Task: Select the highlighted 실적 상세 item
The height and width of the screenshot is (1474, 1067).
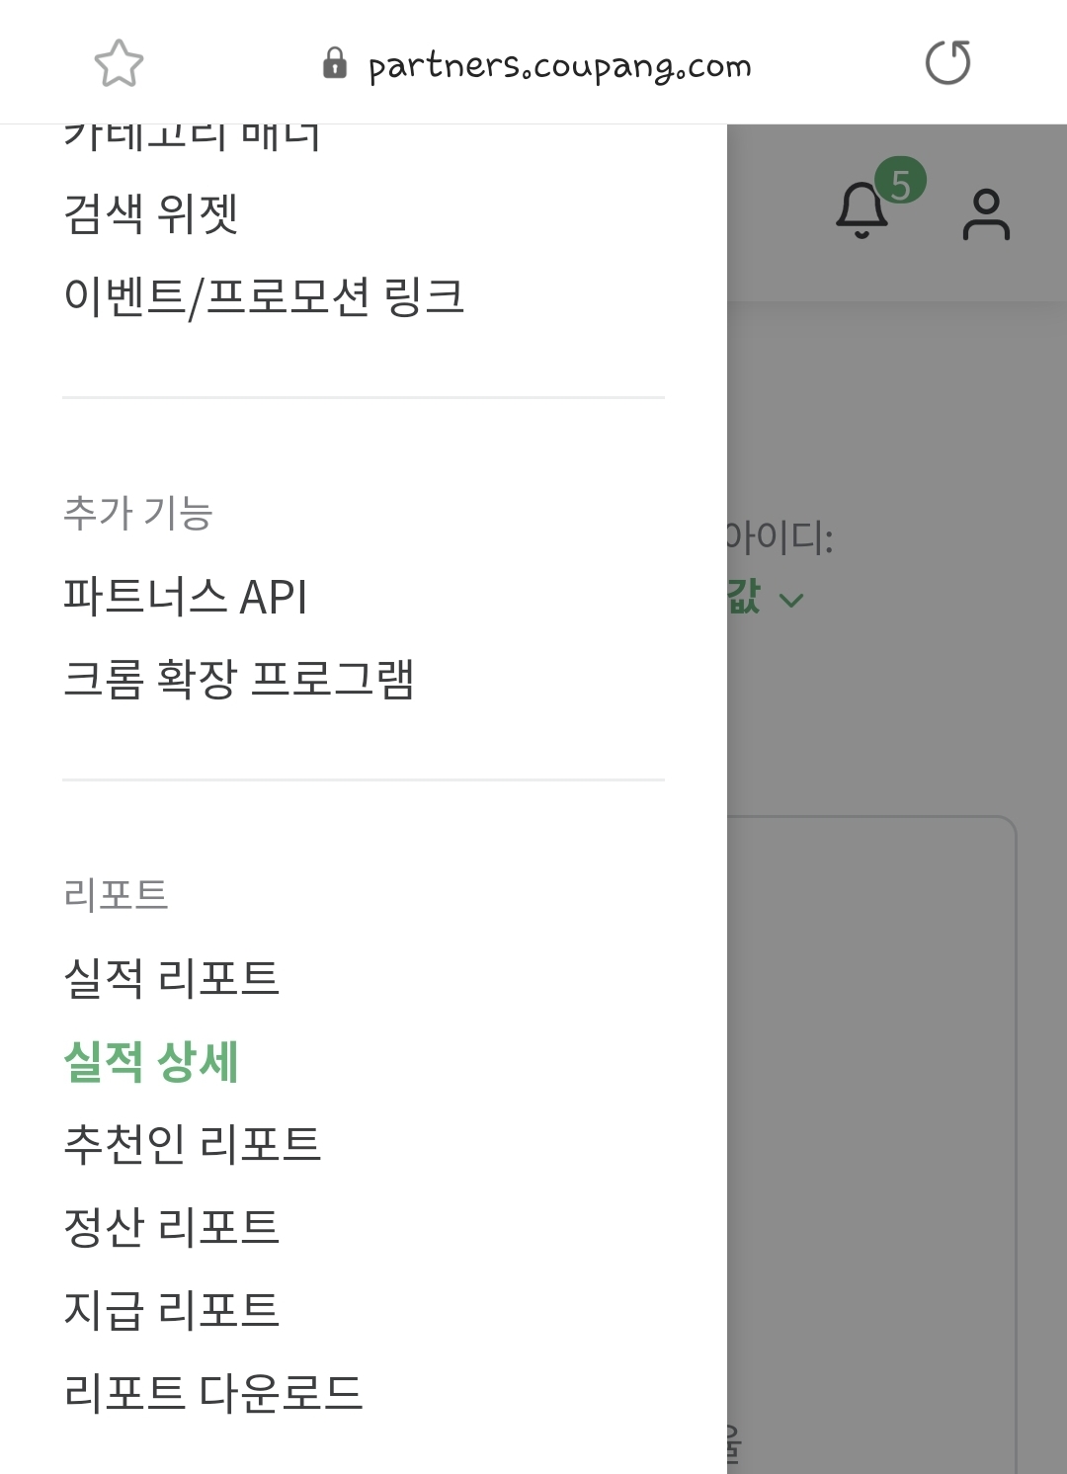Action: coord(150,1061)
